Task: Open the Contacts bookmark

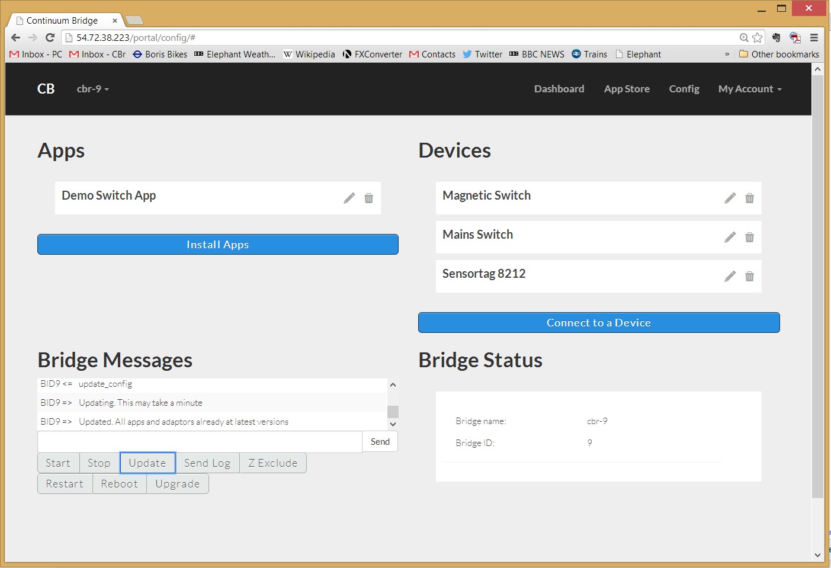Action: pyautogui.click(x=432, y=54)
